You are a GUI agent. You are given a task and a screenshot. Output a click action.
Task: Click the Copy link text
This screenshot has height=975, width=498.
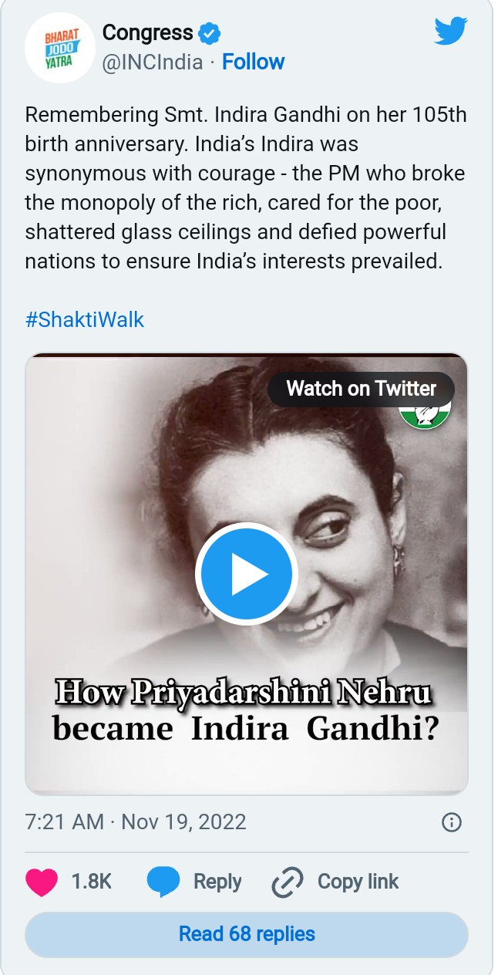coord(358,882)
